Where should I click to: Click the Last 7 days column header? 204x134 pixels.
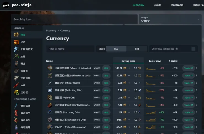click(x=155, y=61)
